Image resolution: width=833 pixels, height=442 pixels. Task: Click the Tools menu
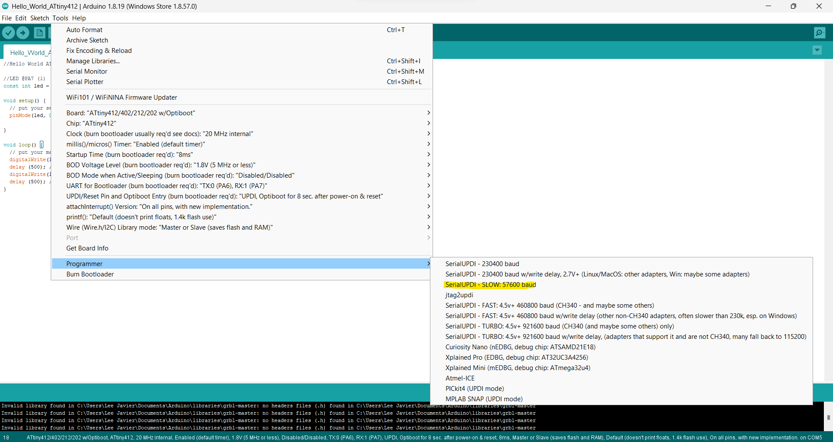(60, 18)
